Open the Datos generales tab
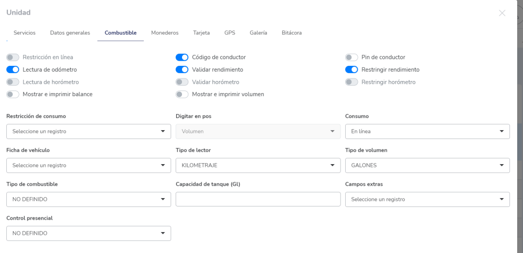The width and height of the screenshot is (523, 253). click(70, 33)
